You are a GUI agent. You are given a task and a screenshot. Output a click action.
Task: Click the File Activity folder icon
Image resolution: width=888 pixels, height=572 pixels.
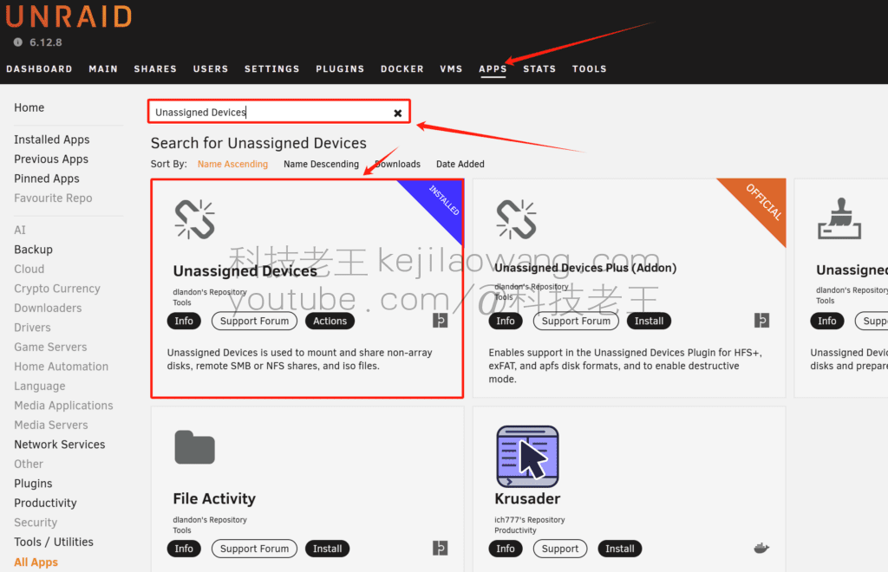[195, 447]
